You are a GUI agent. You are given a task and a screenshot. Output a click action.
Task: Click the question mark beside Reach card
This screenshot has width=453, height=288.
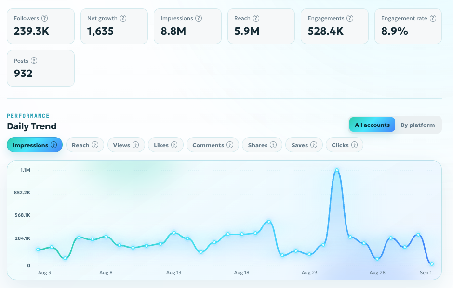[256, 18]
